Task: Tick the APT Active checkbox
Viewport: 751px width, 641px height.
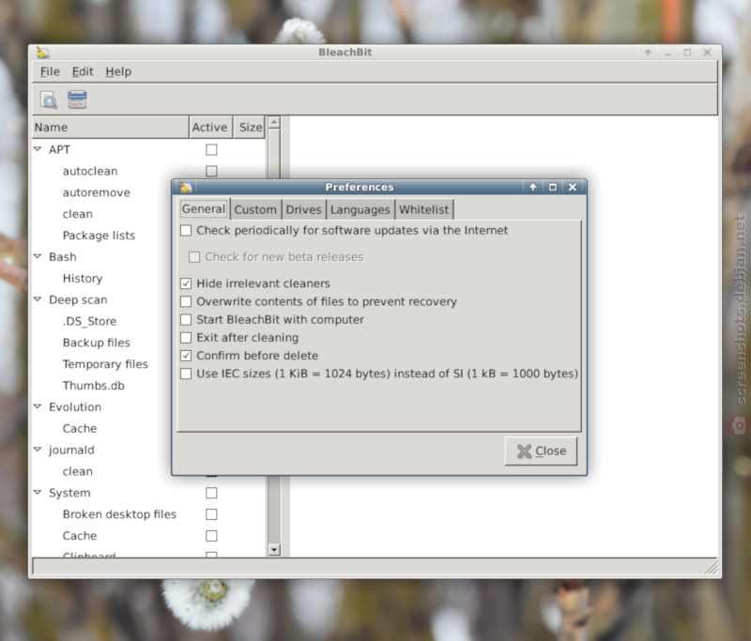Action: click(211, 150)
